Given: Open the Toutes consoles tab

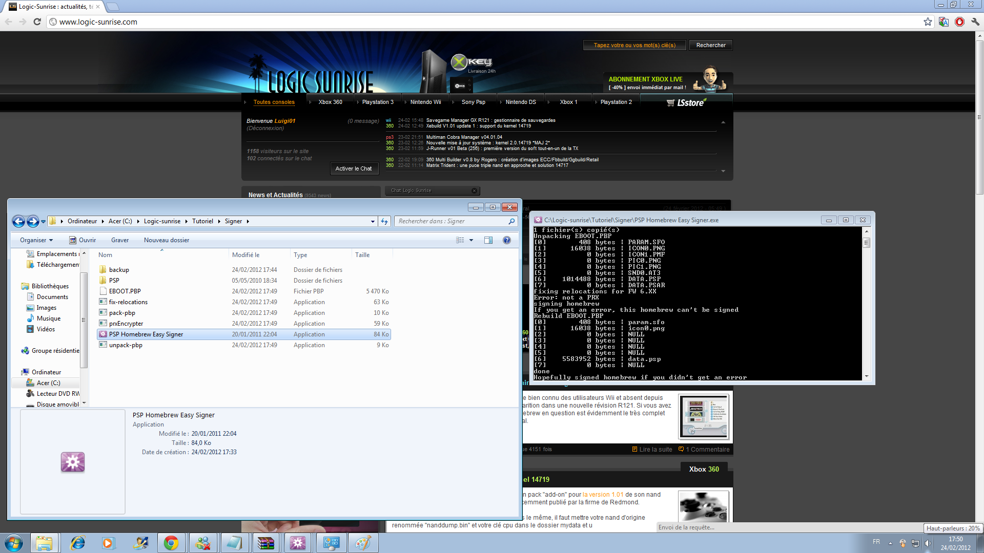Looking at the screenshot, I should click(x=274, y=102).
